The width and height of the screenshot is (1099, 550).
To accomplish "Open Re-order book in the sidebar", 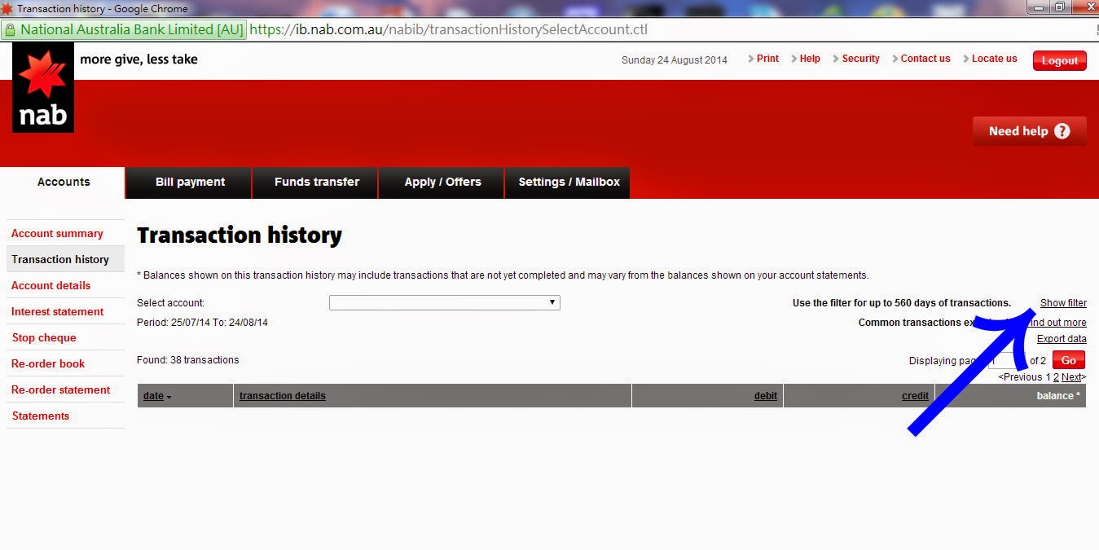I will coord(48,363).
